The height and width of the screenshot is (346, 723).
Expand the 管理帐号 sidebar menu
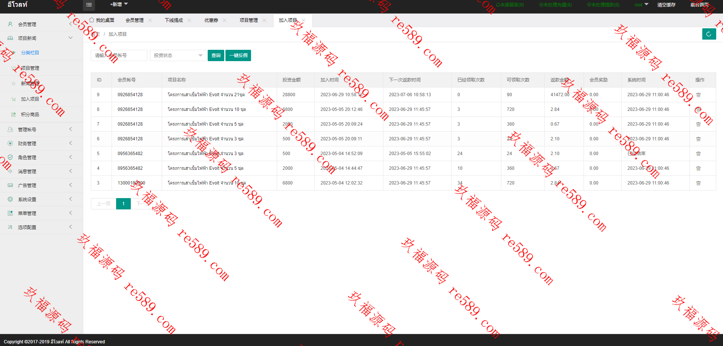click(x=41, y=129)
